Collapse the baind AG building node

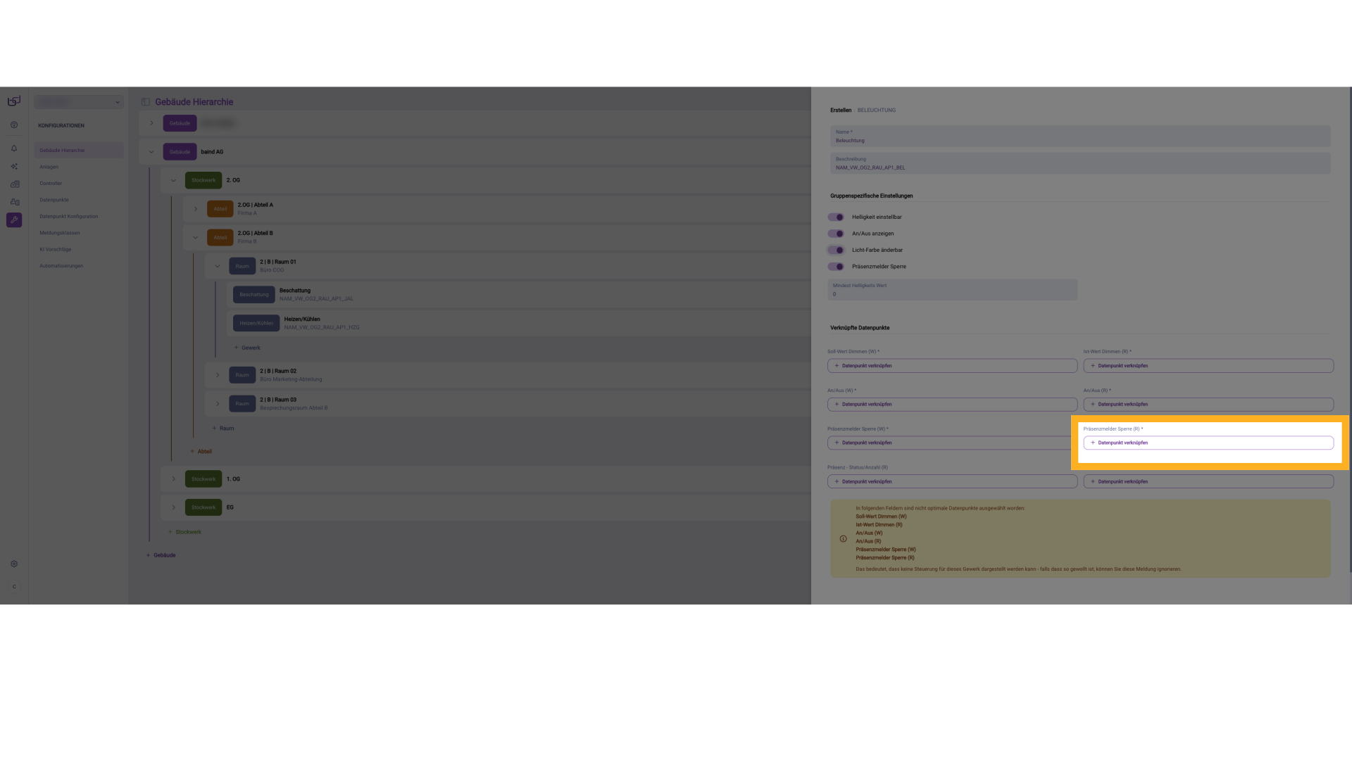point(151,152)
